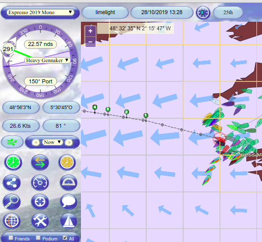The height and width of the screenshot is (242, 262).
Task: Toggle the Friends checkbox
Action: click(x=11, y=237)
